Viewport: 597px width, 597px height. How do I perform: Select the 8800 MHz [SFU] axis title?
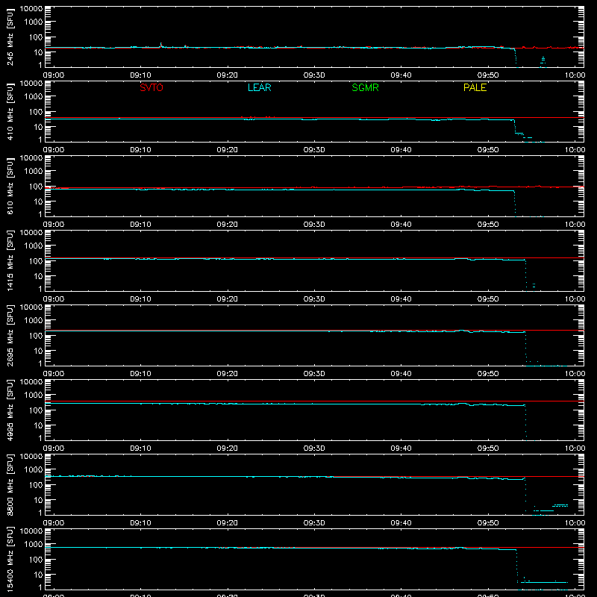(x=10, y=485)
